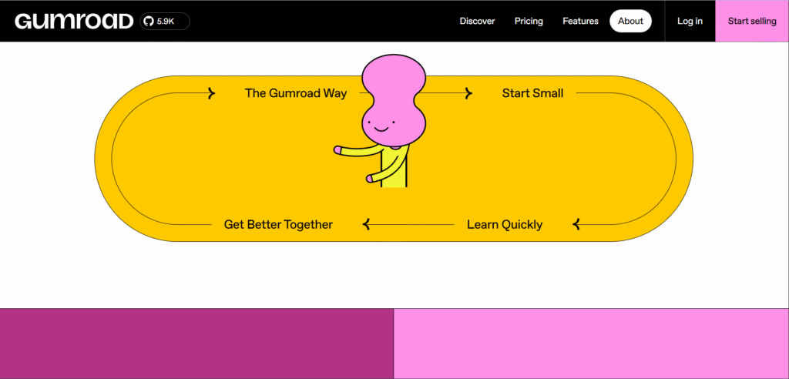Click "Get Better Together" text

278,224
